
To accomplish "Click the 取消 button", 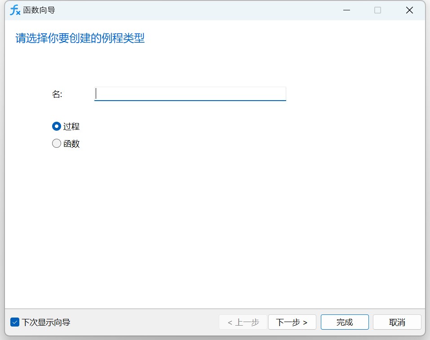I will 397,322.
